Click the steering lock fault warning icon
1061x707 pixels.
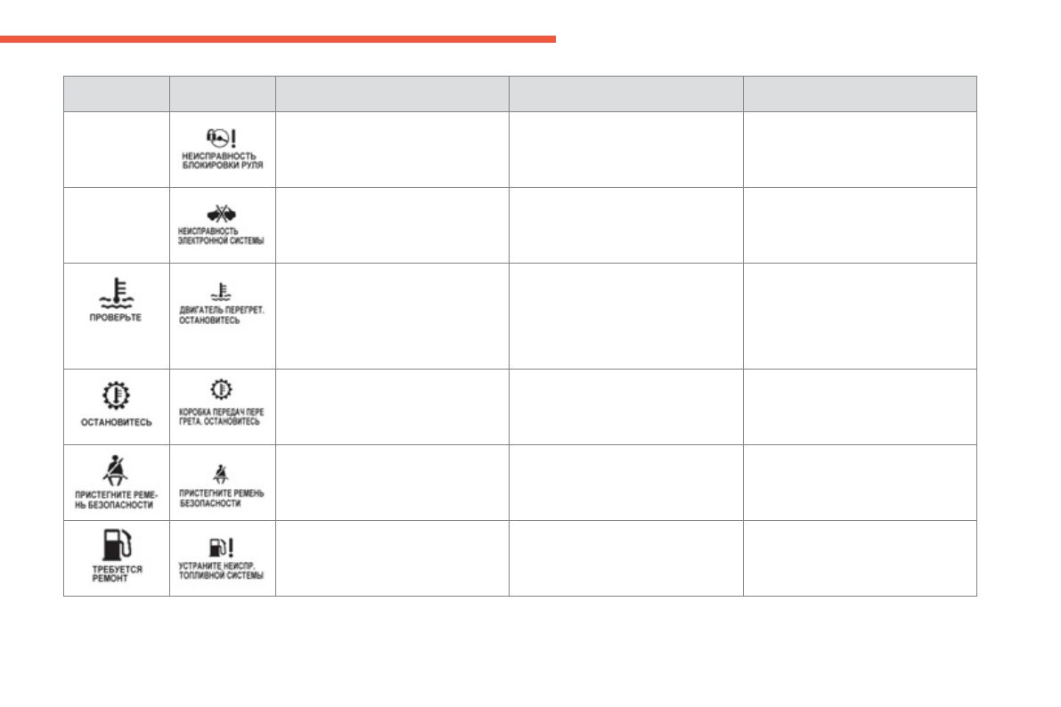pos(223,139)
